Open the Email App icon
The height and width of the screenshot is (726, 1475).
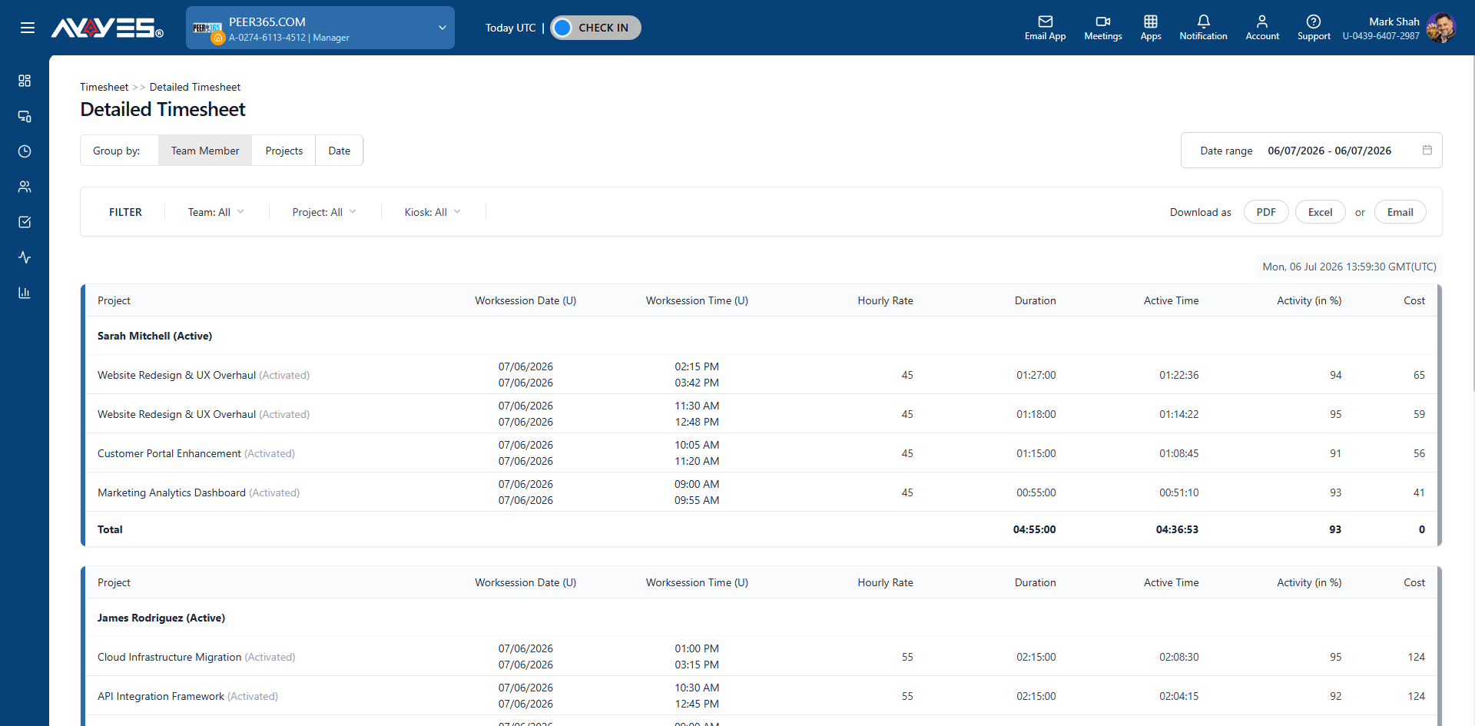[1045, 28]
